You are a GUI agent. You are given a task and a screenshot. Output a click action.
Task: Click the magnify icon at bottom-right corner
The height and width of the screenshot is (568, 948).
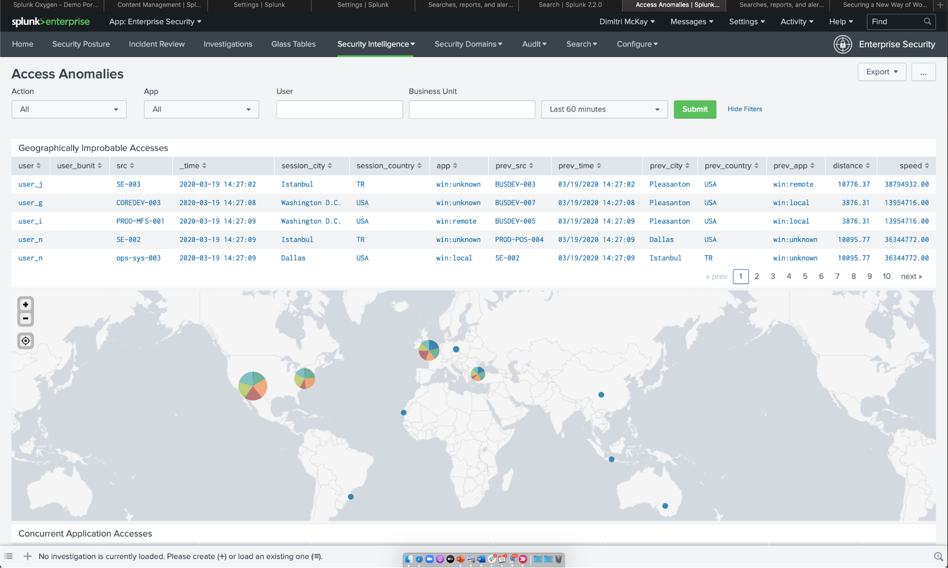coord(938,557)
